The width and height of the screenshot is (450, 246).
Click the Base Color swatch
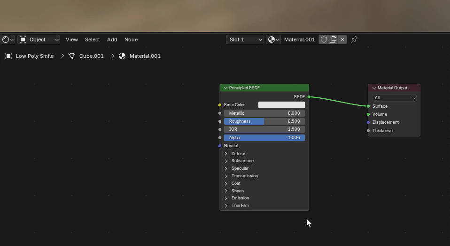281,105
